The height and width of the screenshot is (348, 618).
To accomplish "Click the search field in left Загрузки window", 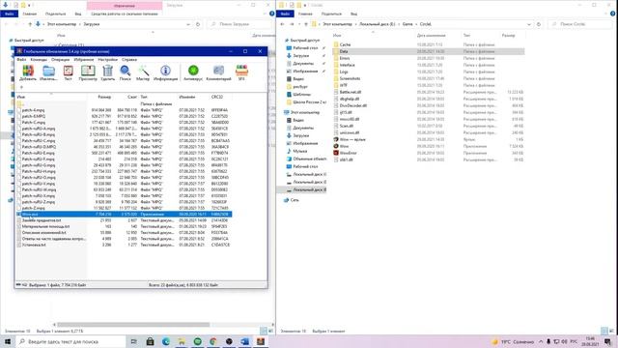I will point(240,24).
